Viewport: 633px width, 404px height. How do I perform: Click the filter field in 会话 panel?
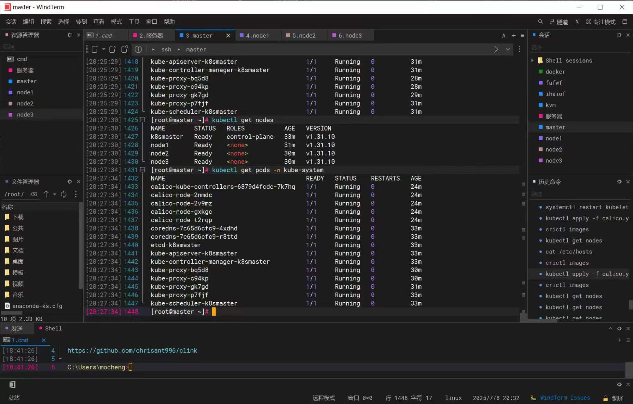click(580, 47)
